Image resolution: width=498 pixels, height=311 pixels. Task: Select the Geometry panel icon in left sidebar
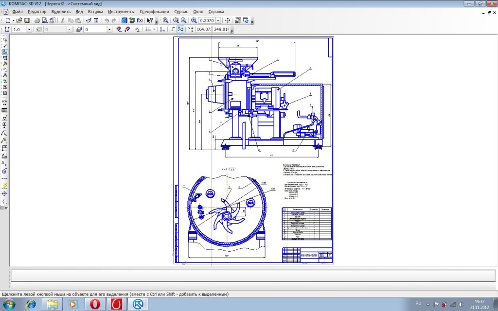click(x=5, y=40)
